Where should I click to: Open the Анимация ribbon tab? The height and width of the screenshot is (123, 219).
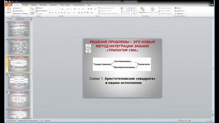point(53,5)
